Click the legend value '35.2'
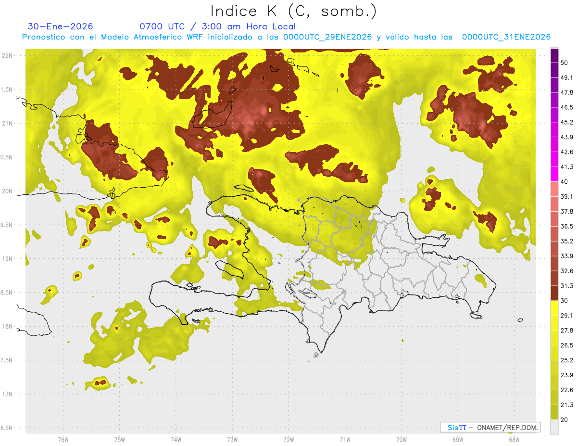Screen dimensions: 577x446 [567, 241]
